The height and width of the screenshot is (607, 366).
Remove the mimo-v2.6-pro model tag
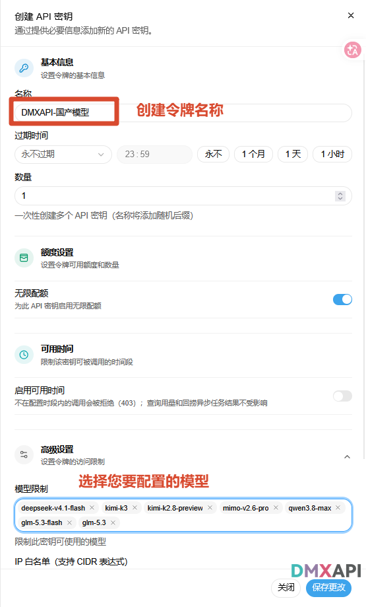click(x=276, y=507)
